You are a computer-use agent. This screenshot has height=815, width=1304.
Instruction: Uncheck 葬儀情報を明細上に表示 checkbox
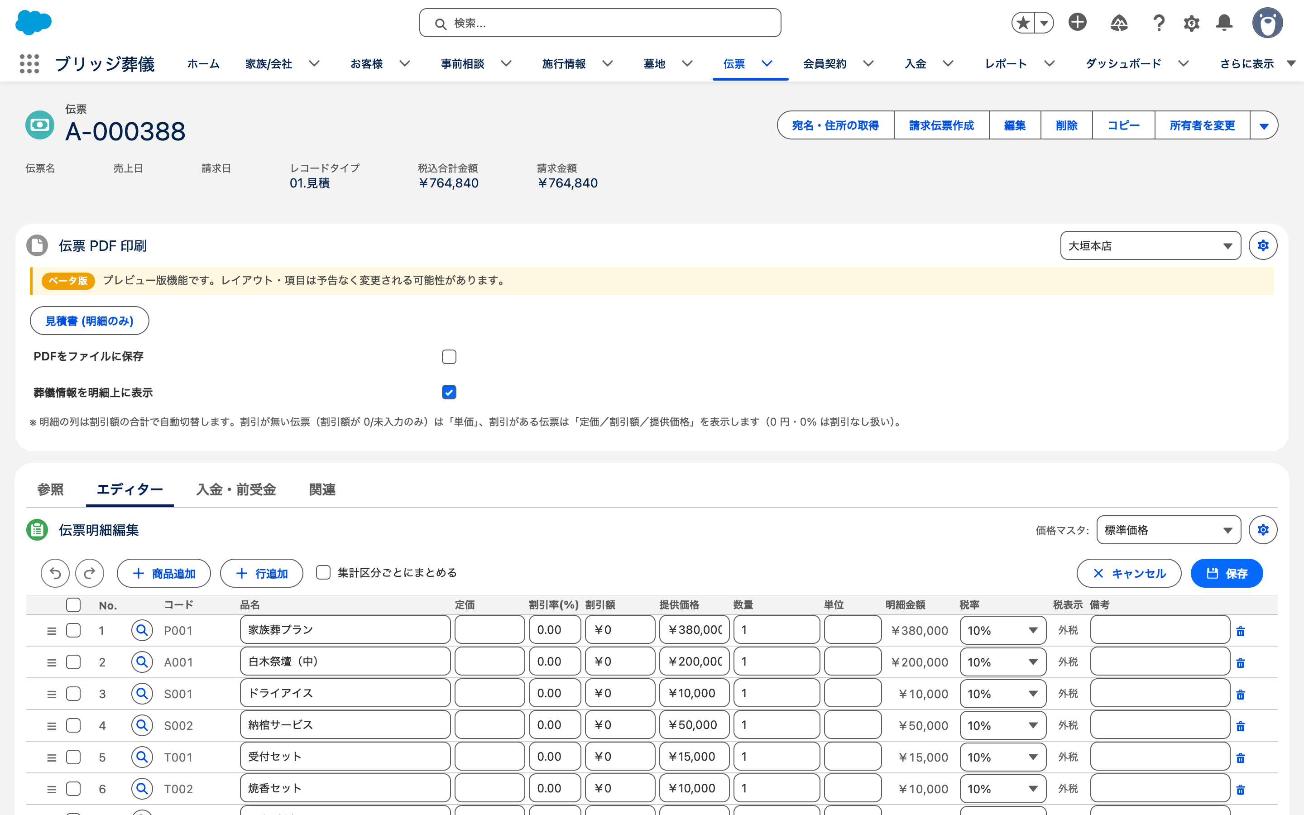(x=449, y=392)
